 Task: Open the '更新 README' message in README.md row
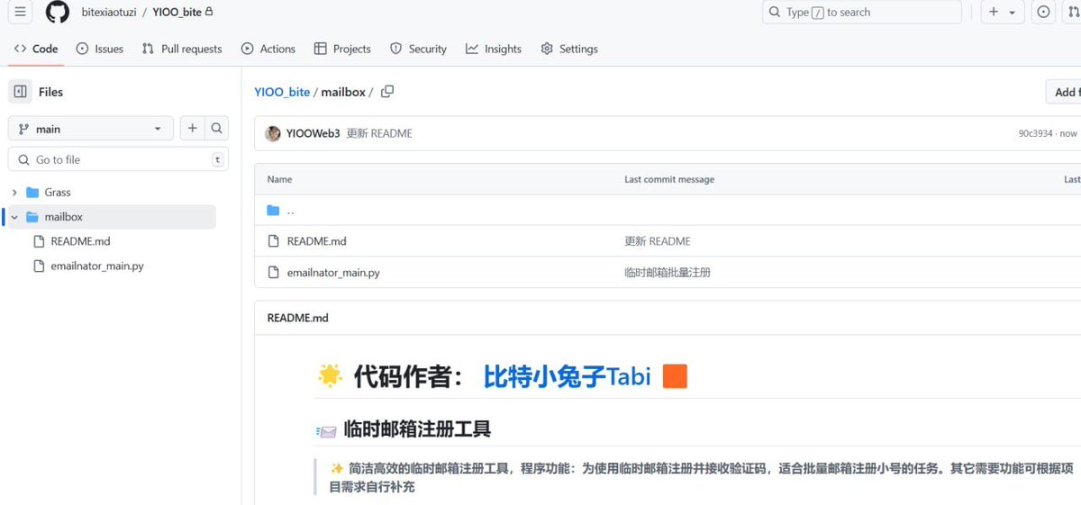(x=658, y=241)
